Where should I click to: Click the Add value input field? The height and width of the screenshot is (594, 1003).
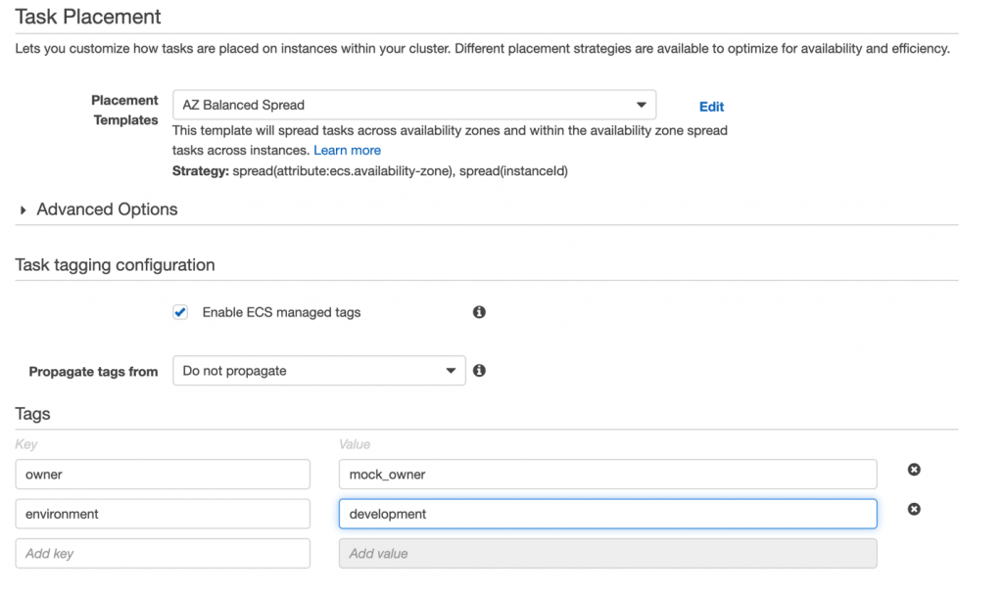[607, 554]
